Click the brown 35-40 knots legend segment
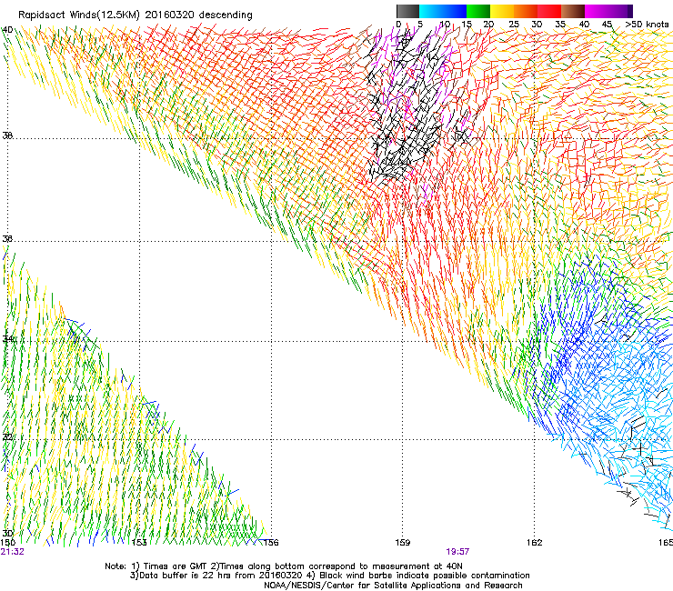Image resolution: width=673 pixels, height=591 pixels. pos(573,11)
